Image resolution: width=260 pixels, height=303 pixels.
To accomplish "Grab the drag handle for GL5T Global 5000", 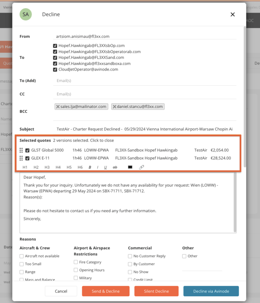I will tap(21, 150).
